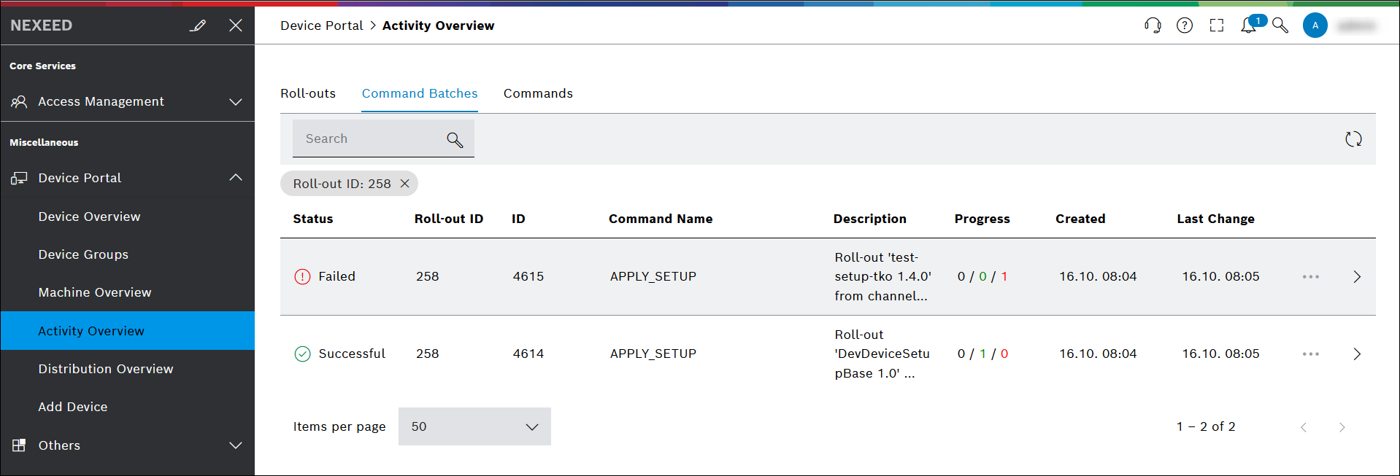This screenshot has width=1400, height=476.
Task: Toggle fullscreen mode icon
Action: (1217, 26)
